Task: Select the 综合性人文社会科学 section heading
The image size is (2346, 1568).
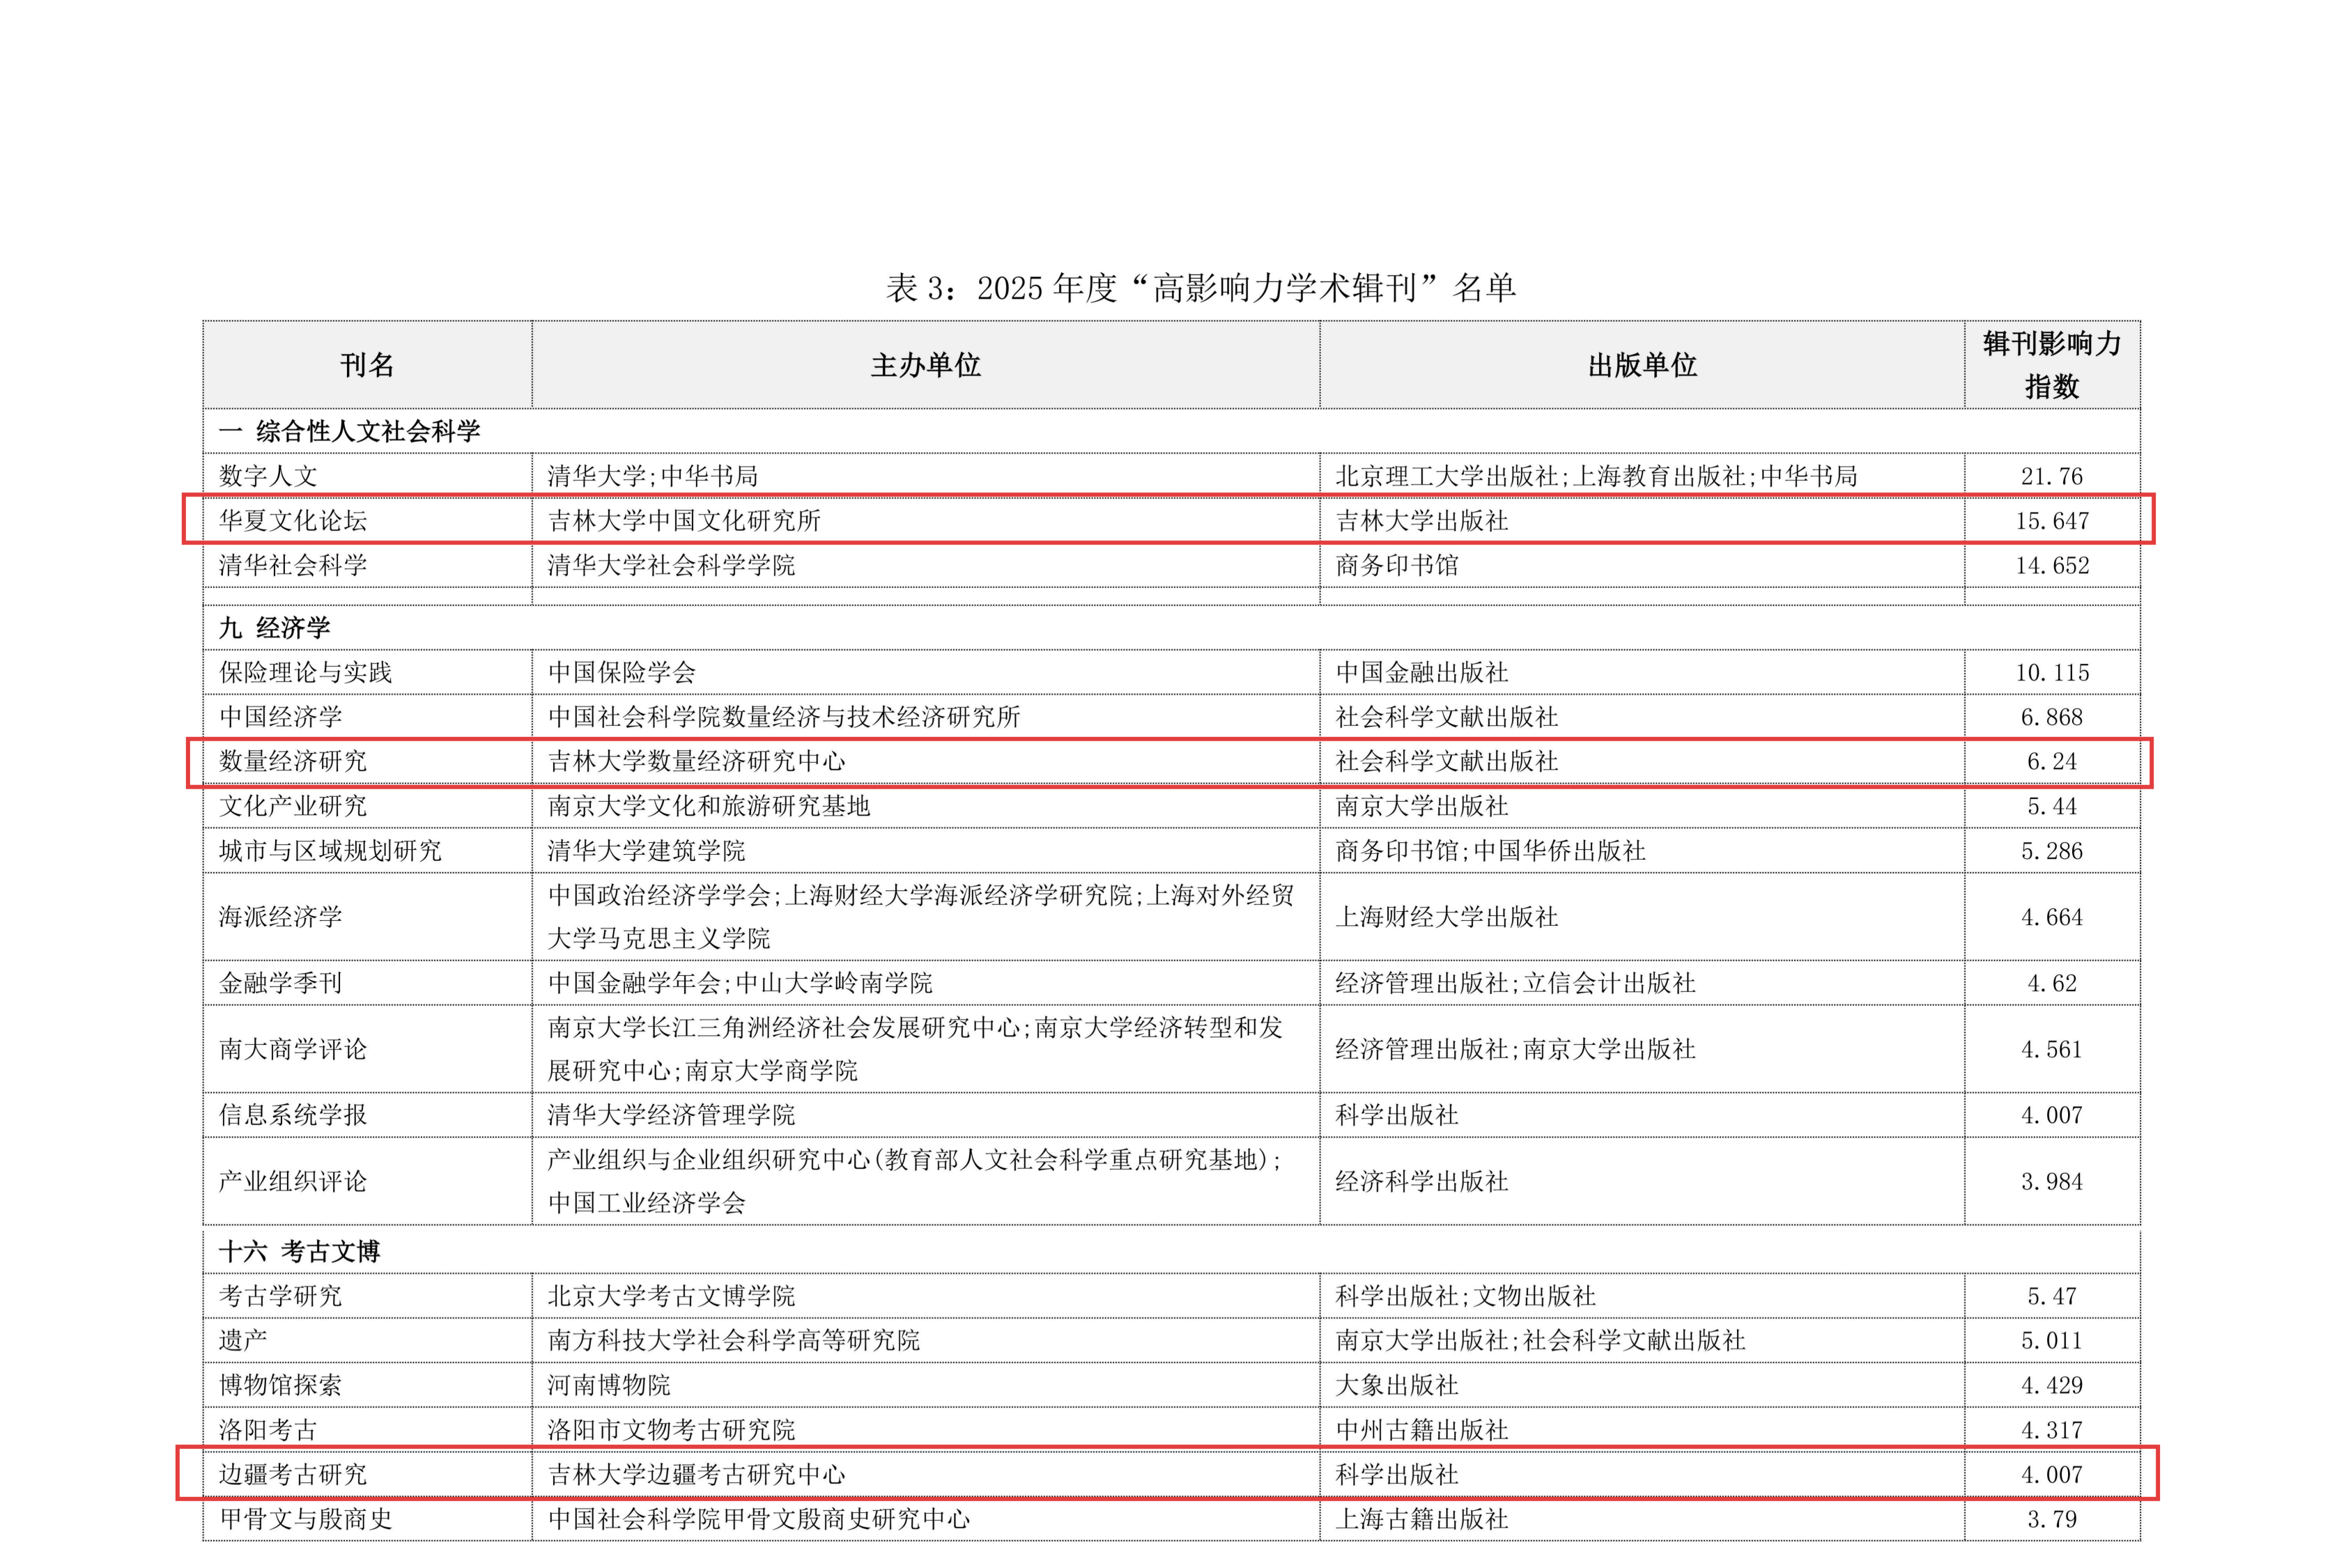Action: [x=350, y=431]
